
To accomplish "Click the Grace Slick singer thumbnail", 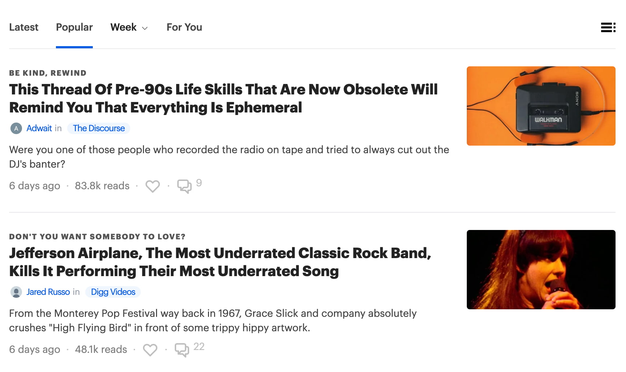I will (541, 270).
